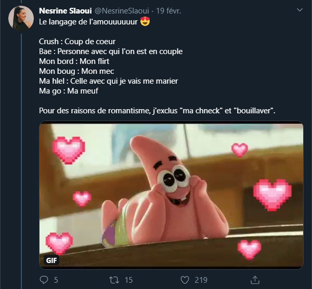Click the heart-eyes emoji in the tweet

click(145, 23)
